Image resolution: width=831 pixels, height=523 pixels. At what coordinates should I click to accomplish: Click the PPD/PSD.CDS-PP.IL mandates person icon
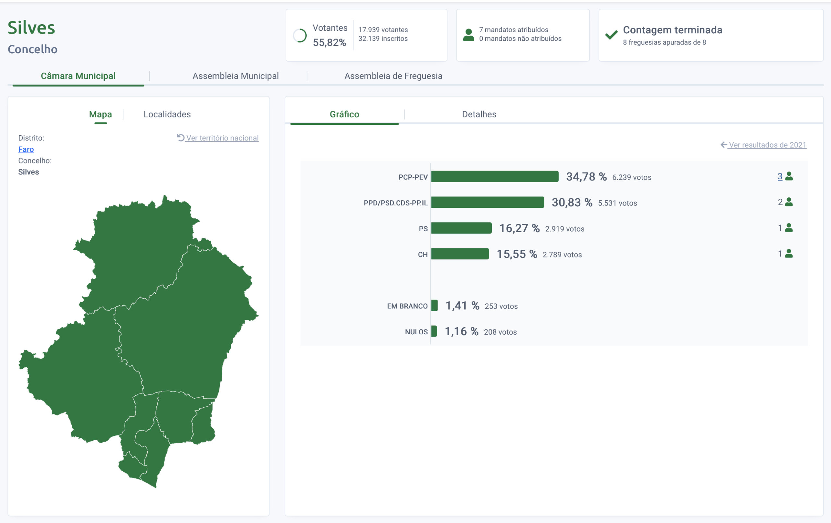point(789,202)
